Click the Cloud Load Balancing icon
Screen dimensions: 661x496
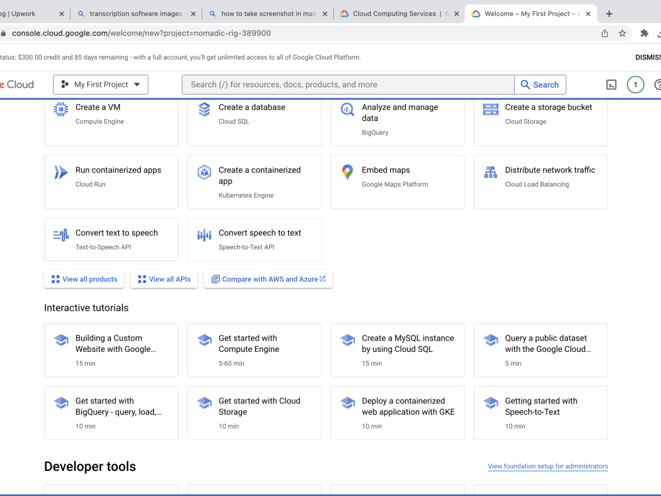pos(490,172)
